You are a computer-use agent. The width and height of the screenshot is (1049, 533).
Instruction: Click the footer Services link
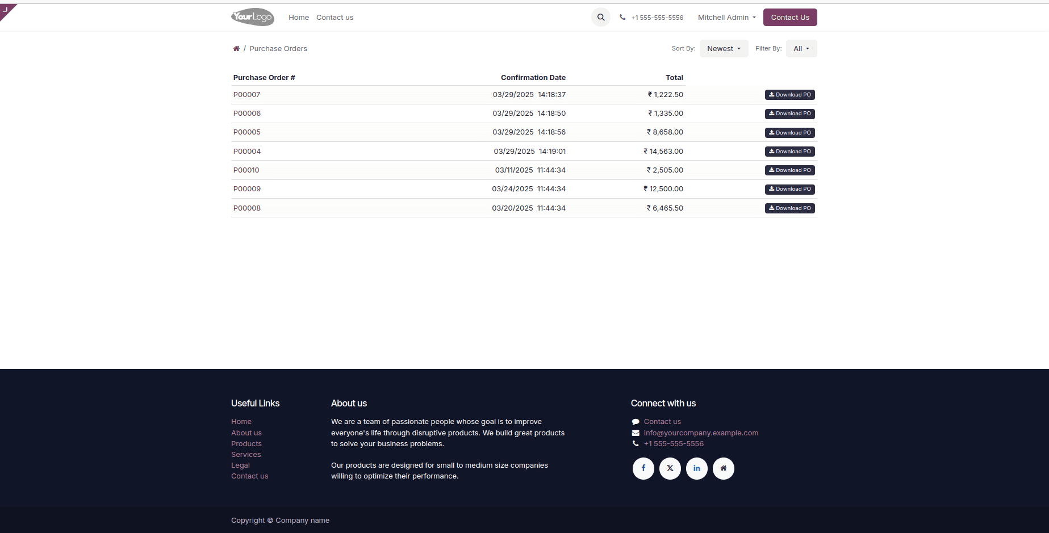point(246,455)
